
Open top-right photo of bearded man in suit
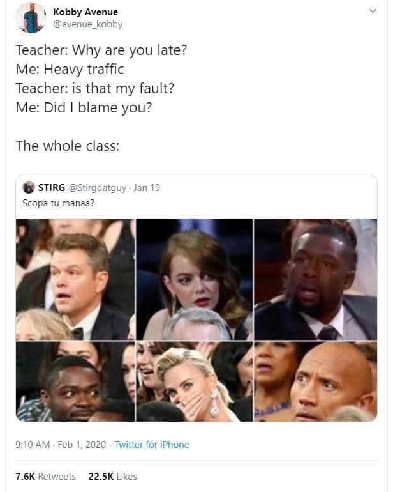coord(315,279)
